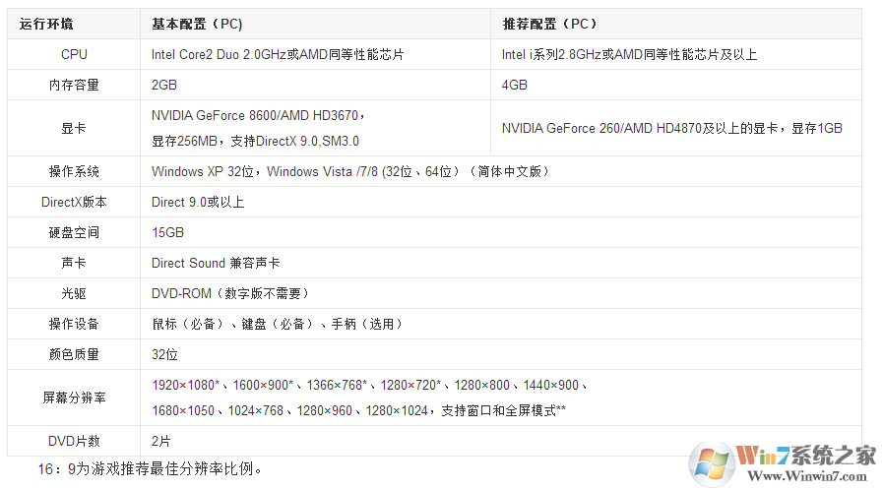Click the 基本配置（PC）column header
The height and width of the screenshot is (490, 883).
point(197,24)
